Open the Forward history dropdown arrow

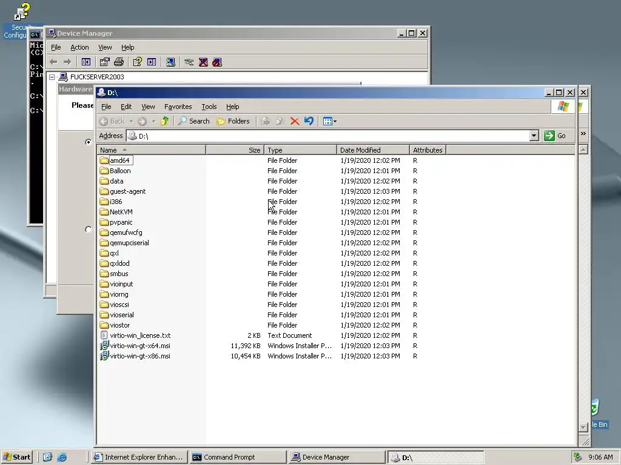pyautogui.click(x=153, y=121)
